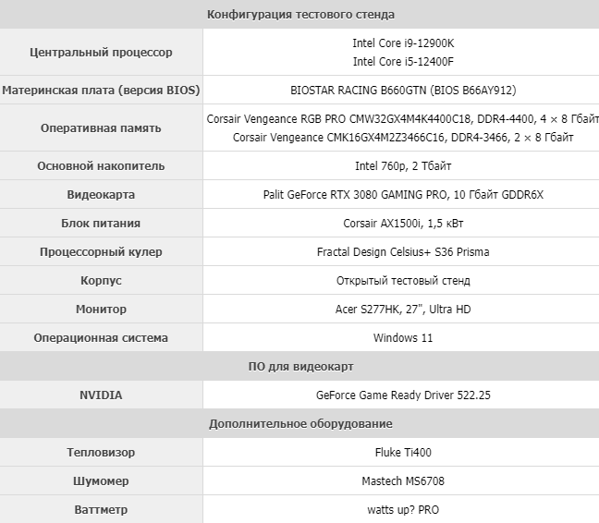
Task: Click the 'Ваттметр' label cell
Action: pyautogui.click(x=101, y=510)
